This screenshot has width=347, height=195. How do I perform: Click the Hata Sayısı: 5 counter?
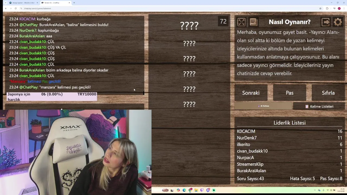[x=302, y=178]
